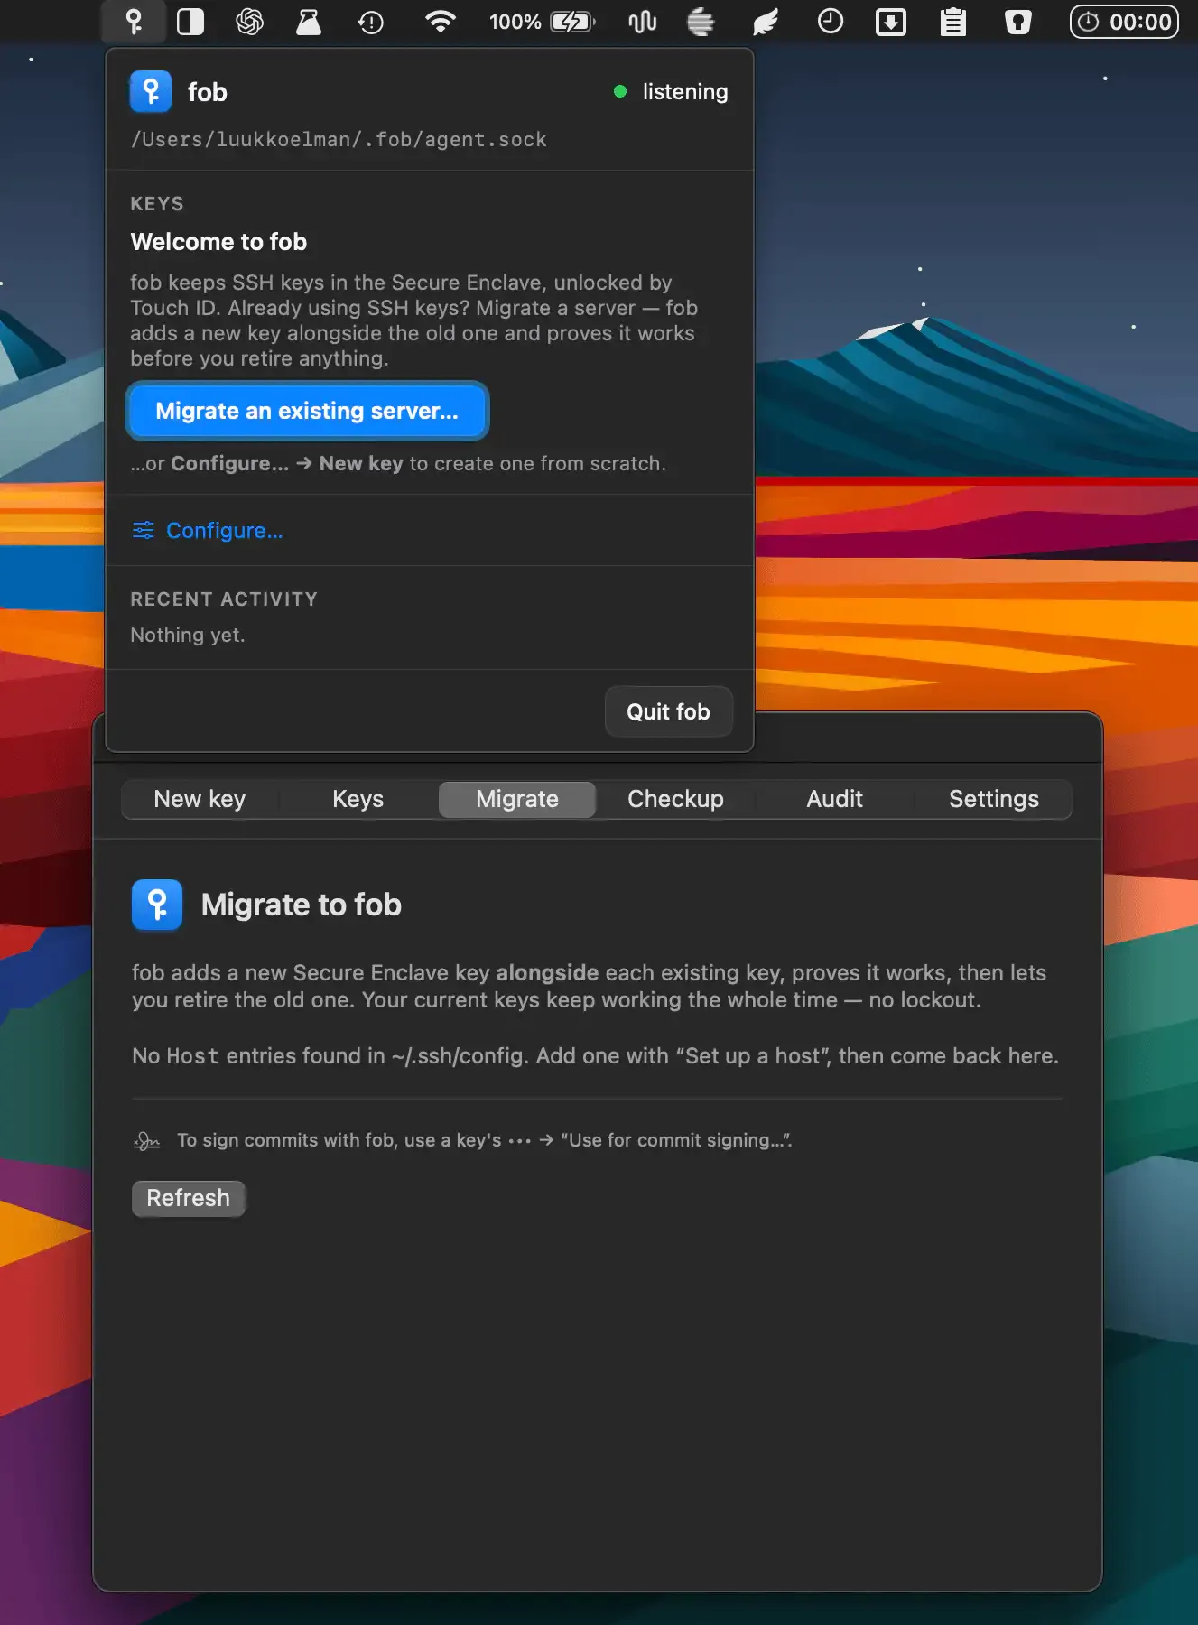Image resolution: width=1198 pixels, height=1625 pixels.
Task: Select the Migrate tab
Action: [517, 799]
